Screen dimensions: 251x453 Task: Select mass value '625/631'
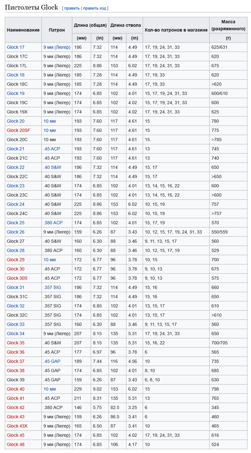[x=219, y=47]
